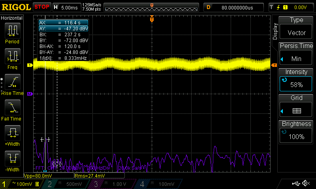Viewport: 316px width, 189px height.
Task: Select the Freq measurement icon
Action: 12,56
